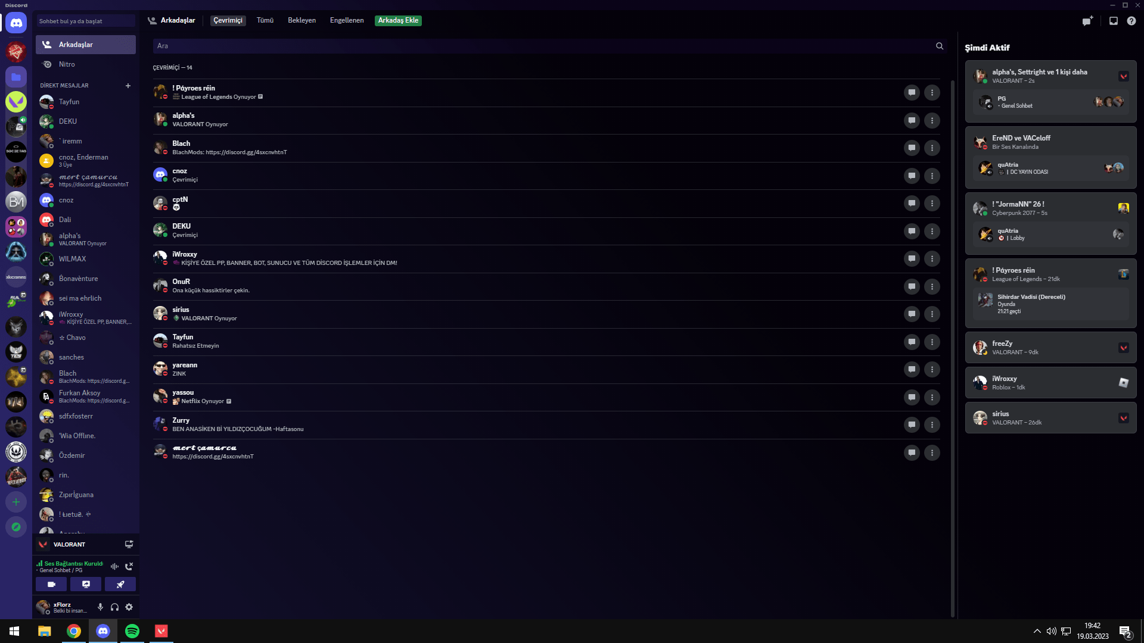This screenshot has height=643, width=1144.
Task: Open the cnoz, Enderman group DM
Action: (x=86, y=161)
